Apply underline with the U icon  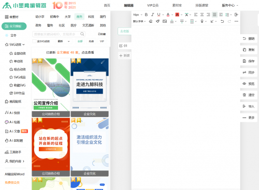tap(159, 14)
